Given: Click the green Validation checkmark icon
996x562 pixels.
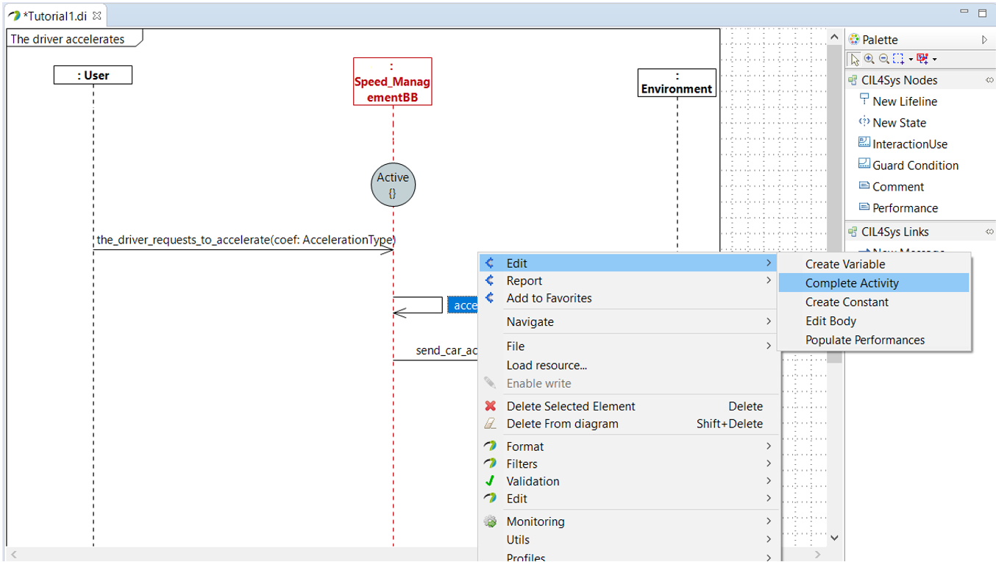Looking at the screenshot, I should [x=490, y=481].
